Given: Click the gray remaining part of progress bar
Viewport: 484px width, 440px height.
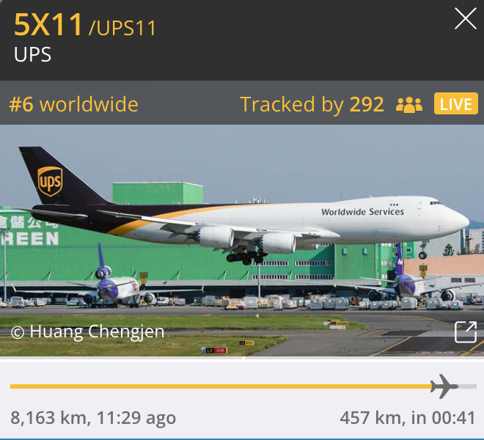Looking at the screenshot, I should click(467, 386).
